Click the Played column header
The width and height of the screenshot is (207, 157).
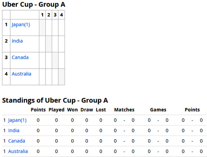56,110
